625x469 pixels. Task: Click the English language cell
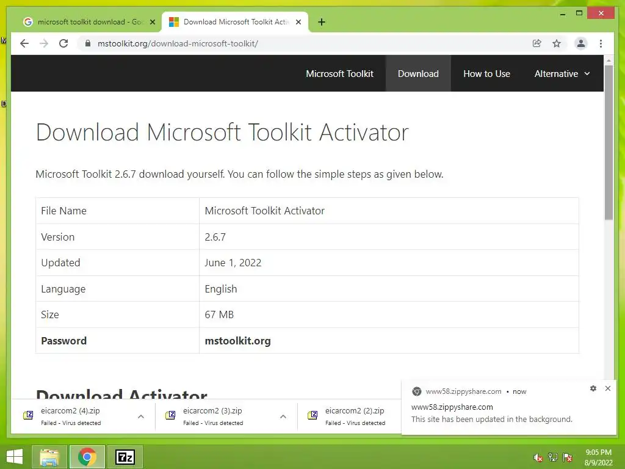[x=389, y=289]
